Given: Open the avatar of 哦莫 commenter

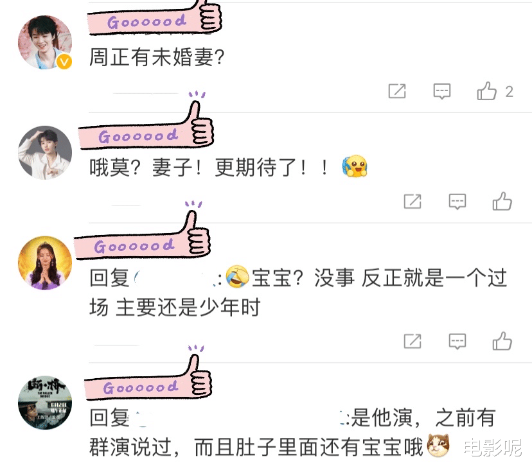Looking at the screenshot, I should click(x=45, y=153).
